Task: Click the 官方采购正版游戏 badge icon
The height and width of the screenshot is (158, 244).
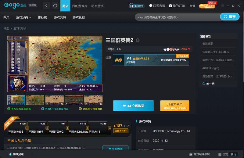Action: click(9, 109)
